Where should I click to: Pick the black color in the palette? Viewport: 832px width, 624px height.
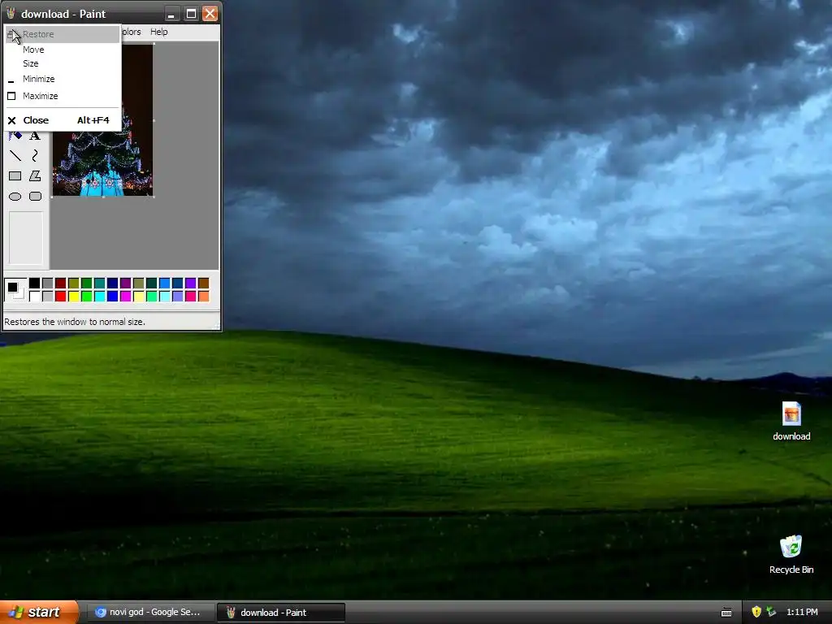tap(34, 284)
